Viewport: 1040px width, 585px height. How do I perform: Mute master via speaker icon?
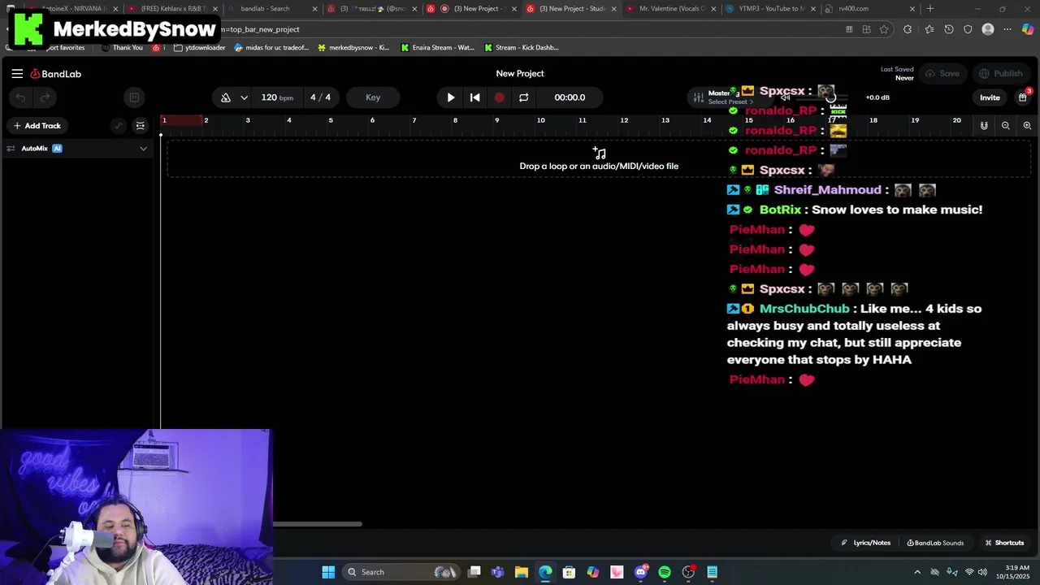click(x=785, y=97)
